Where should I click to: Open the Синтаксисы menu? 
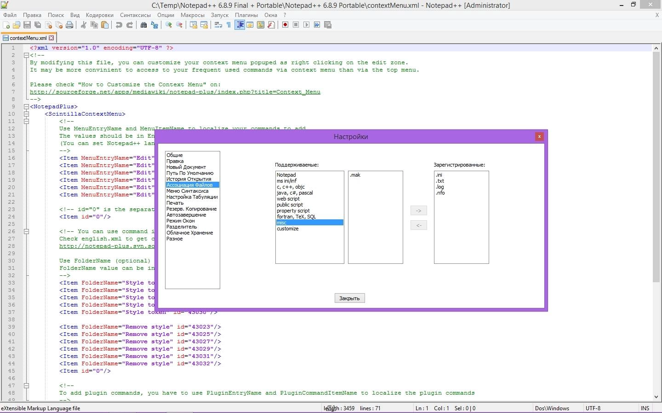pyautogui.click(x=136, y=15)
